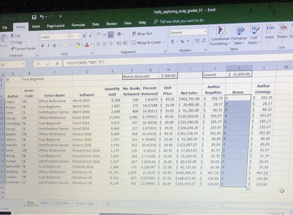Open the underline style dropdown arrow
The width and height of the screenshot is (293, 215).
coord(59,45)
